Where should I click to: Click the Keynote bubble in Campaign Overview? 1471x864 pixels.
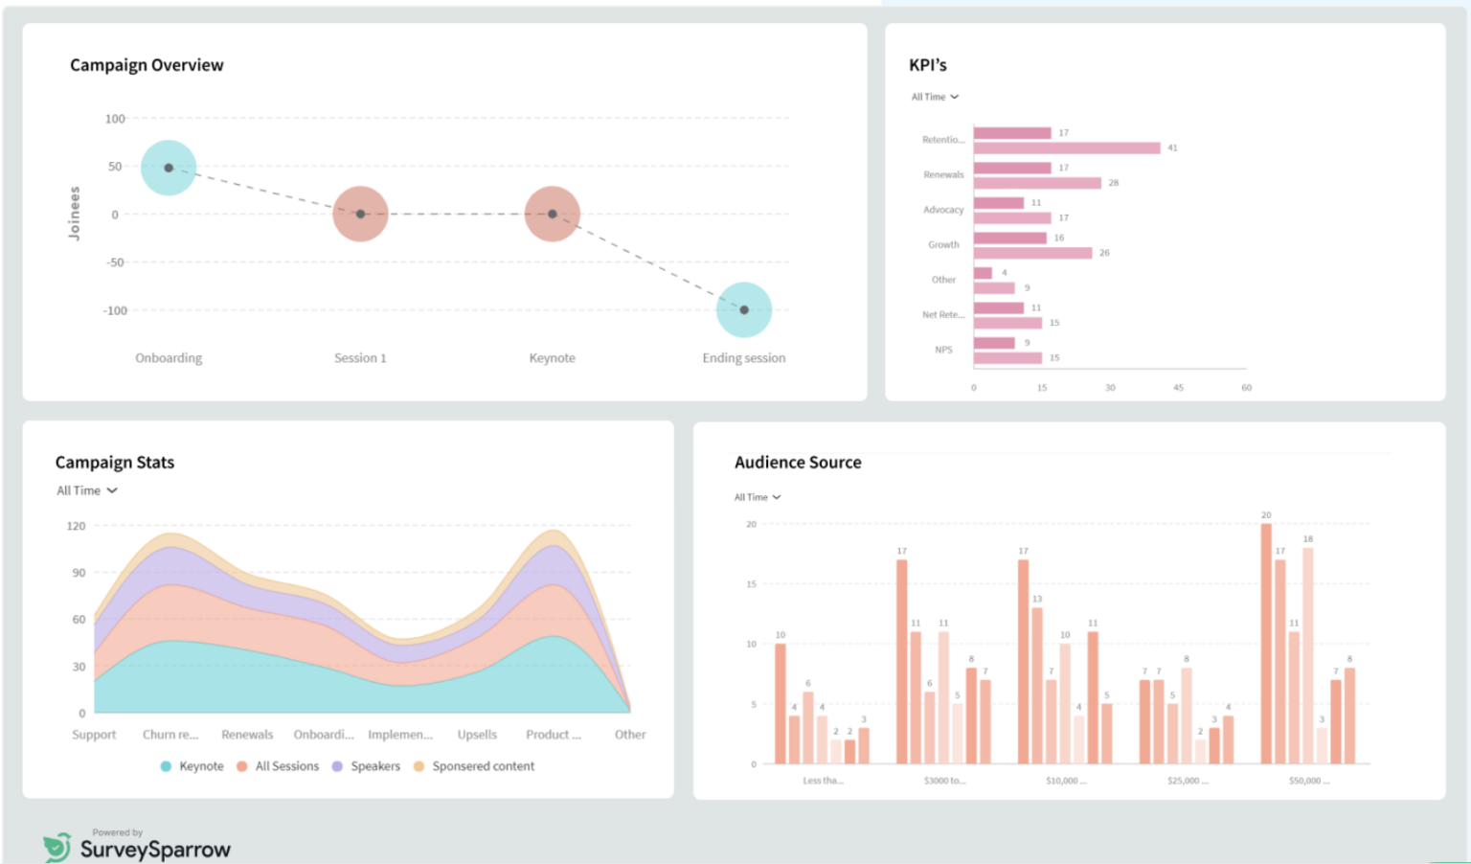click(x=552, y=214)
